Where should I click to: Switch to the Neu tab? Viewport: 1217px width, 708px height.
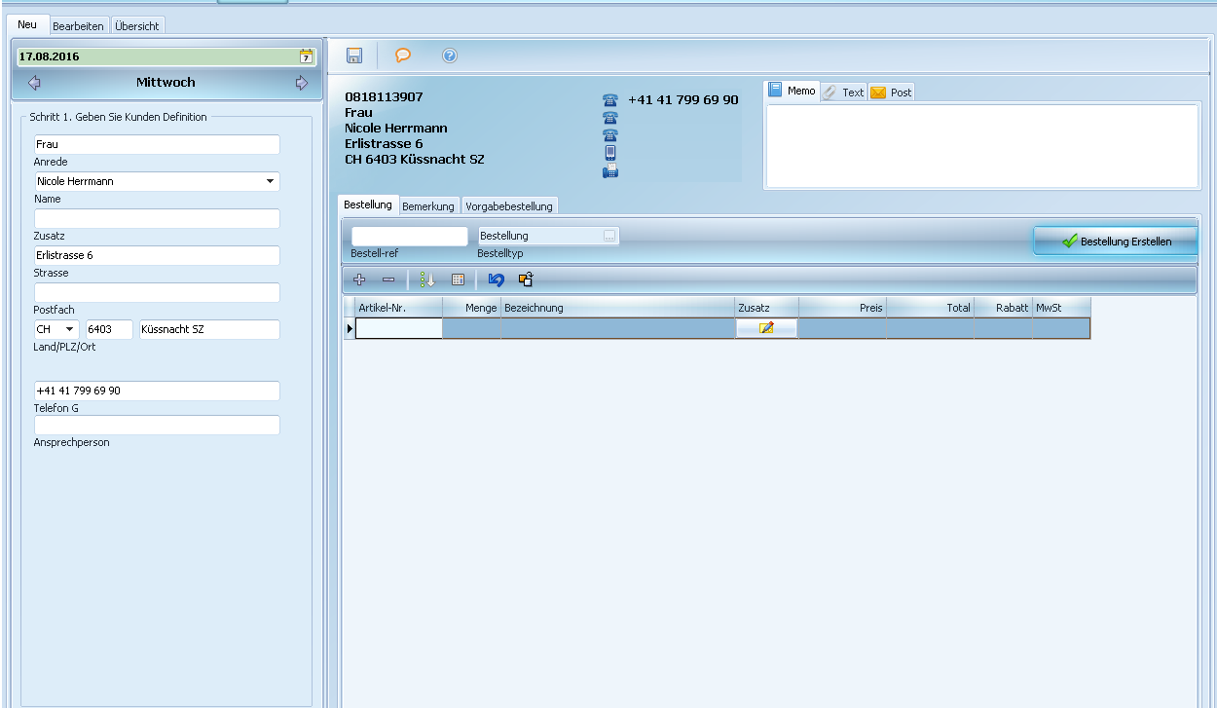click(27, 24)
